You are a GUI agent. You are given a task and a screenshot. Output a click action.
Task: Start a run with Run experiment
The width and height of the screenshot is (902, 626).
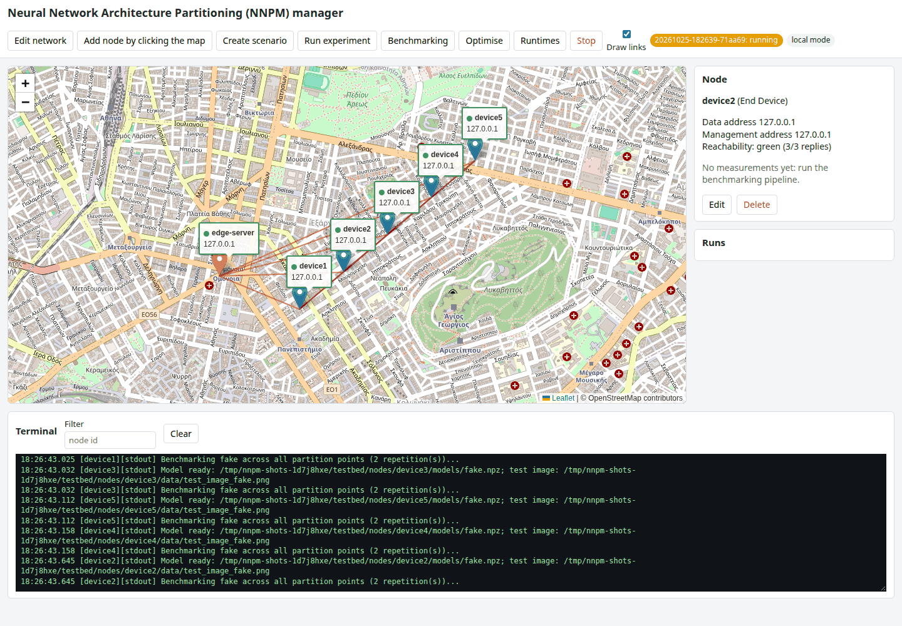click(x=338, y=41)
